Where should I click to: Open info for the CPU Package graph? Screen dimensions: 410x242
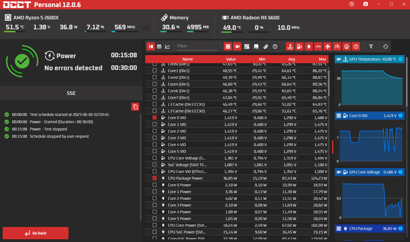(x=400, y=229)
